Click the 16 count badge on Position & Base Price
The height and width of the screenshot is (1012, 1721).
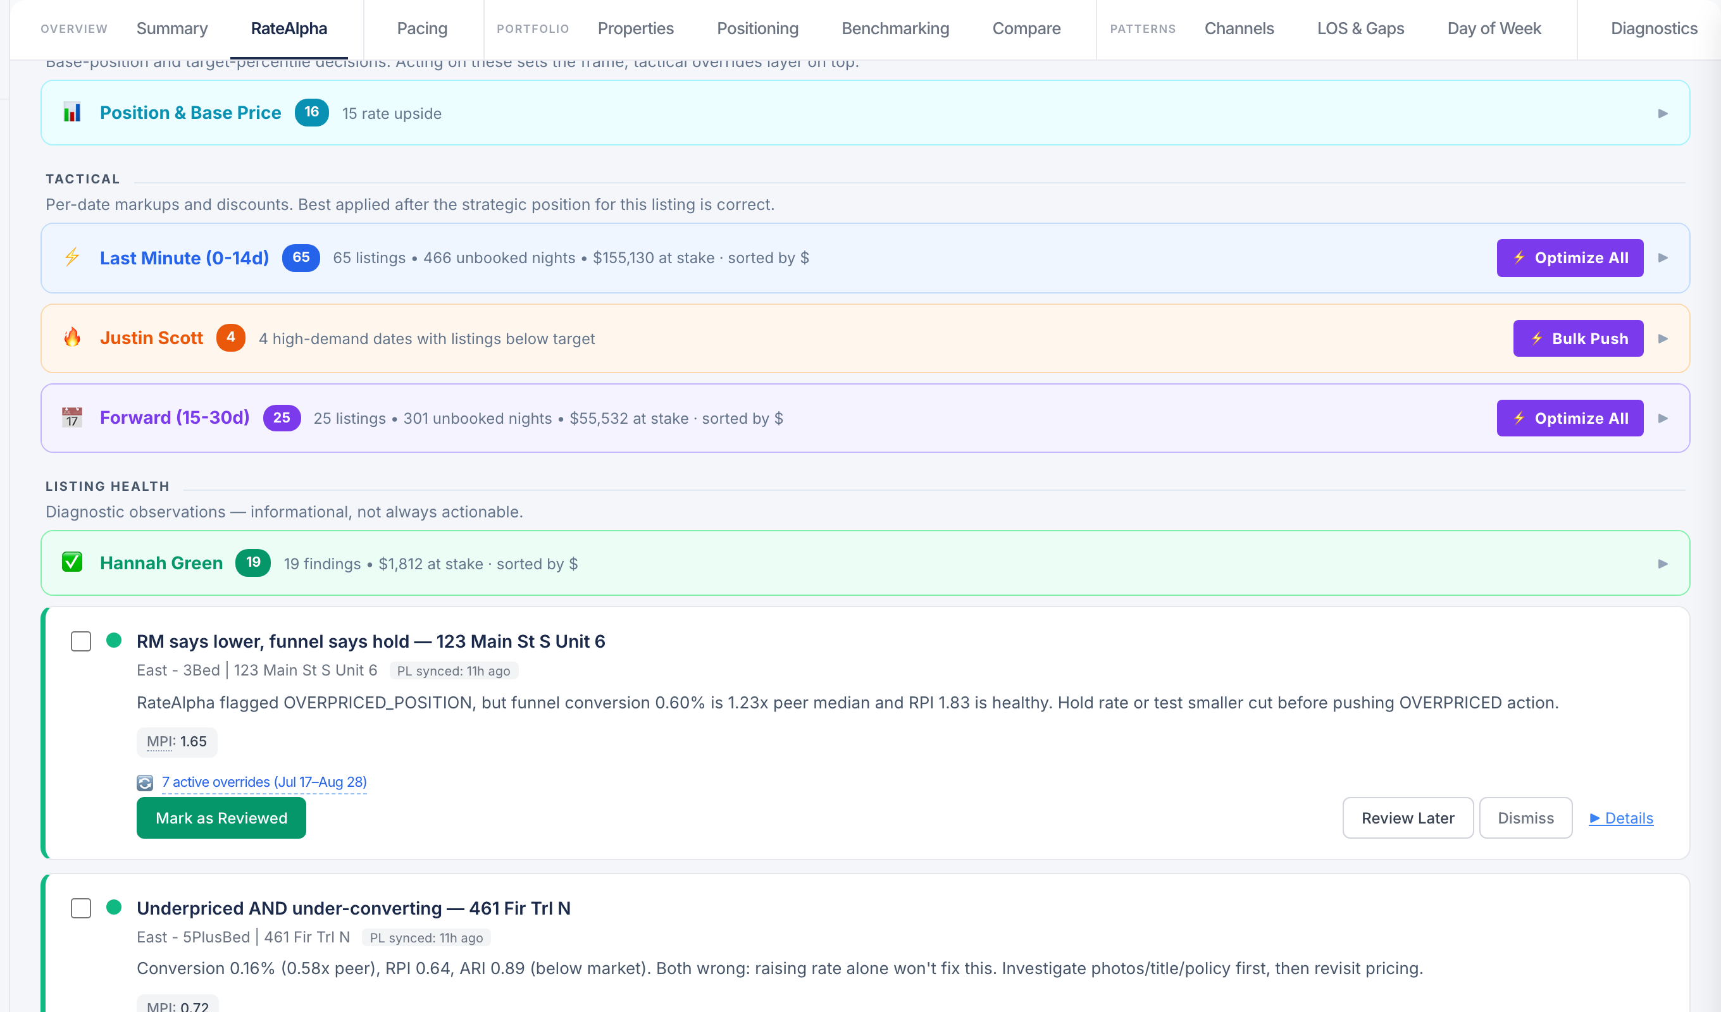(x=311, y=113)
